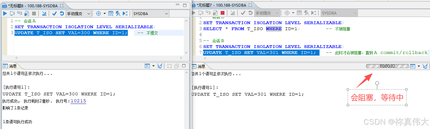Image resolution: width=430 pixels, height=129 pixels.
Task: Click the 无标题8 editor vertical scrollbar down arrow
Action: click(x=186, y=53)
